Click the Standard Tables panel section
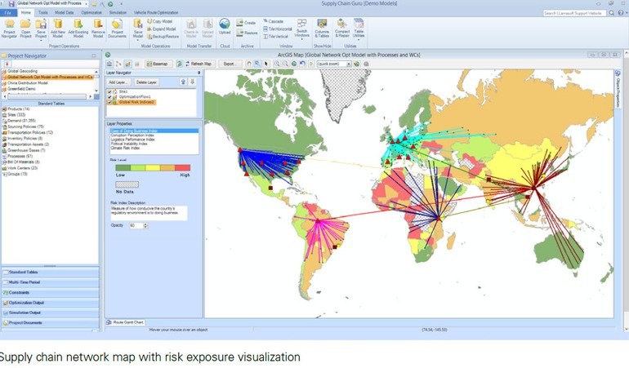Image resolution: width=629 pixels, height=368 pixels. pos(50,273)
